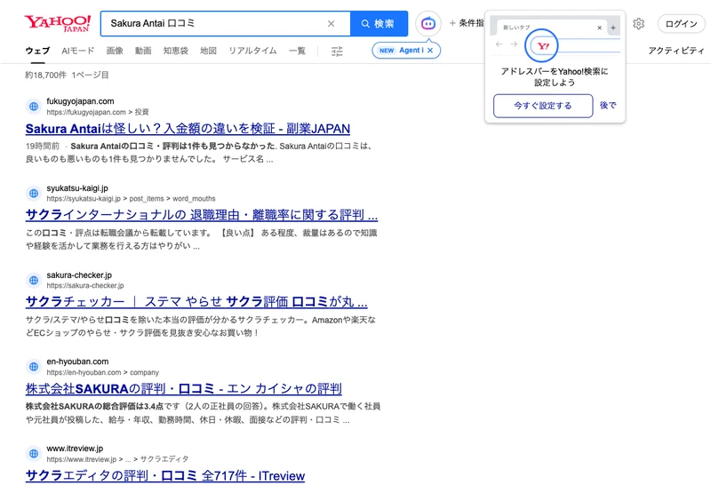This screenshot has width=711, height=485.
Task: Click the globe icon beside sakura-checker.jp
Action: (34, 281)
